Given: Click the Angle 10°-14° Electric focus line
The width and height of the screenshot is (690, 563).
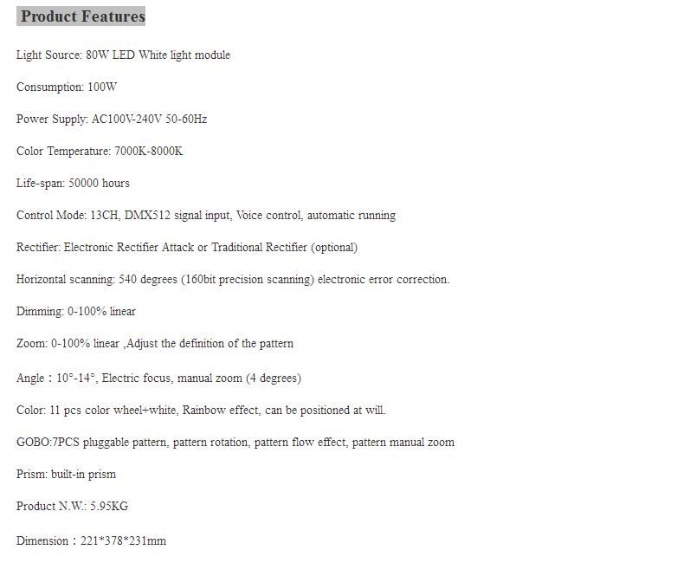Looking at the screenshot, I should 158,379.
